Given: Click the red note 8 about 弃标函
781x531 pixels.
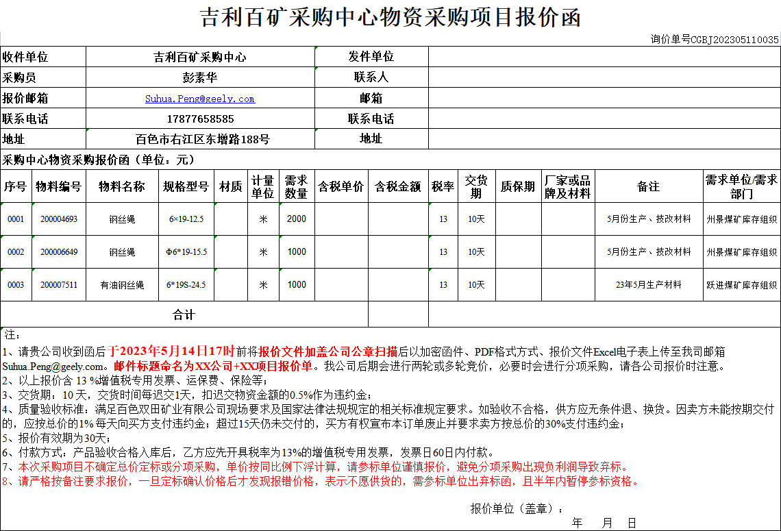Looking at the screenshot, I should tap(322, 482).
